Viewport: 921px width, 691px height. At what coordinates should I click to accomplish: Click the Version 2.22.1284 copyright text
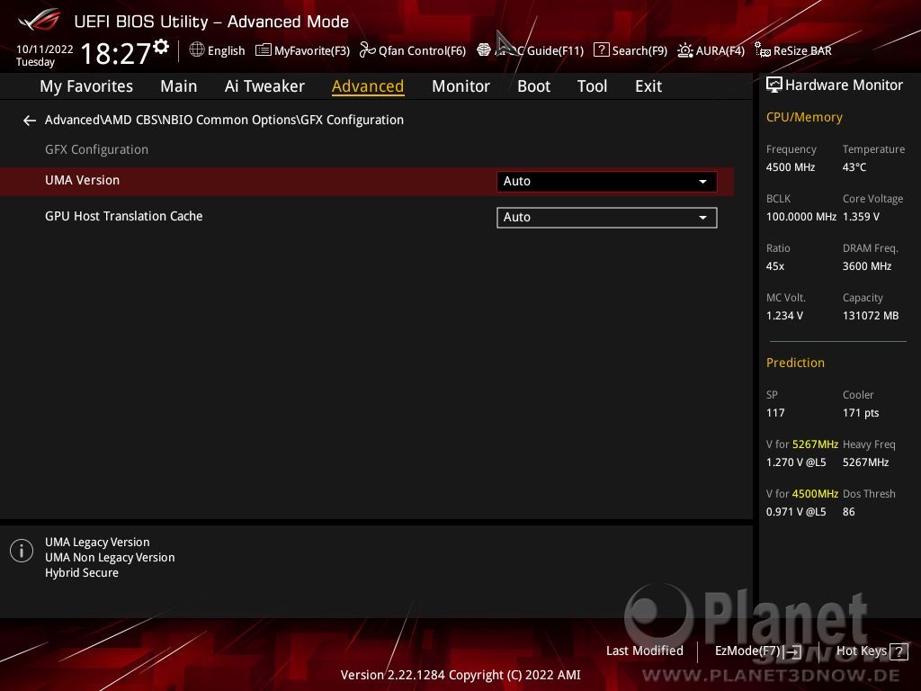460,675
